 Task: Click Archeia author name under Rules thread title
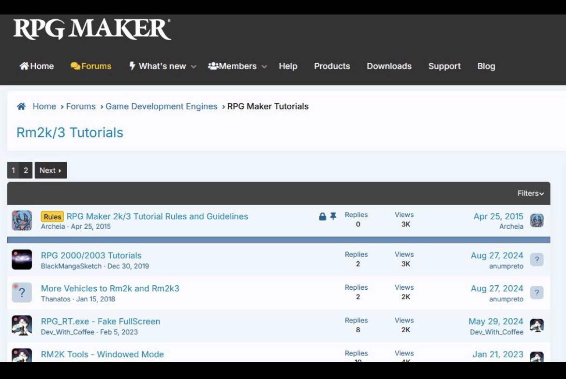click(53, 226)
